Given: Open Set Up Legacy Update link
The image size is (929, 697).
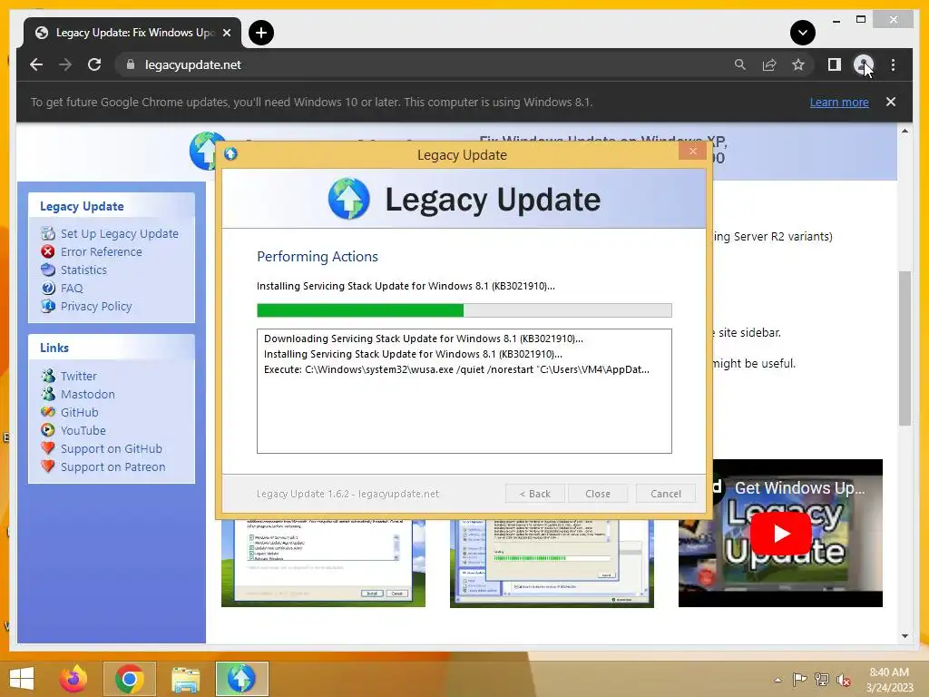Looking at the screenshot, I should click(x=119, y=233).
